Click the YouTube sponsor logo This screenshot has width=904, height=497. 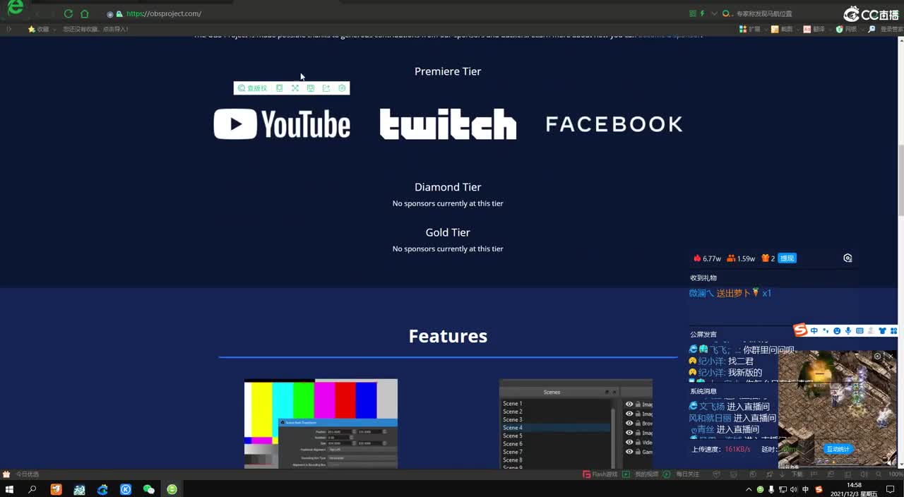click(x=282, y=124)
